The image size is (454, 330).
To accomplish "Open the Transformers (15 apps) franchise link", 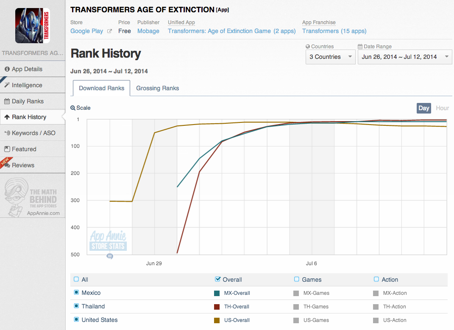I will [x=334, y=31].
